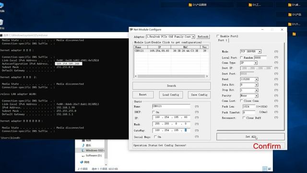Viewport: 307px width, 173px height.
Task: Click the Save Config button
Action: [199, 95]
